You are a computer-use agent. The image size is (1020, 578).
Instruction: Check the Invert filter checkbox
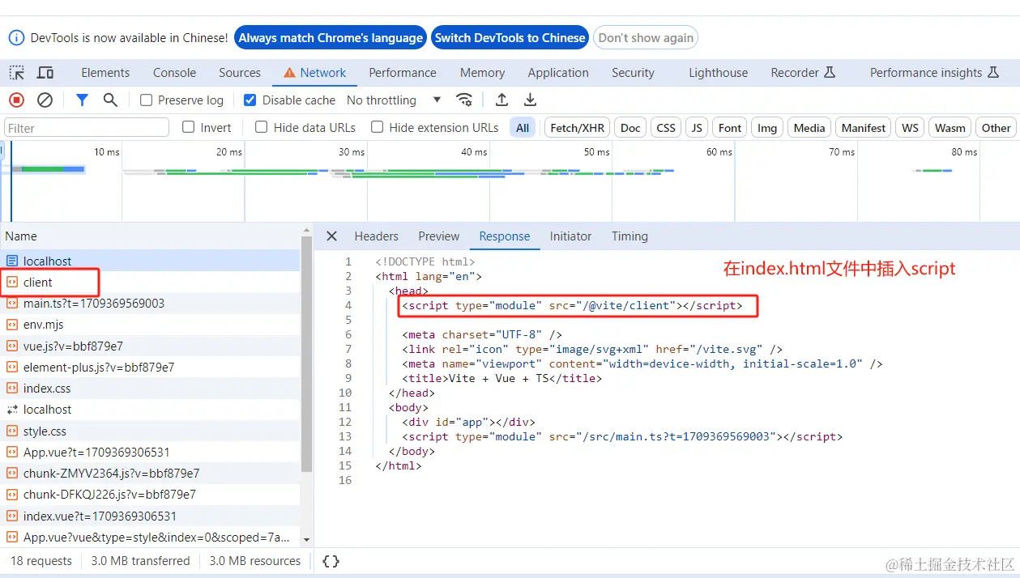[188, 127]
